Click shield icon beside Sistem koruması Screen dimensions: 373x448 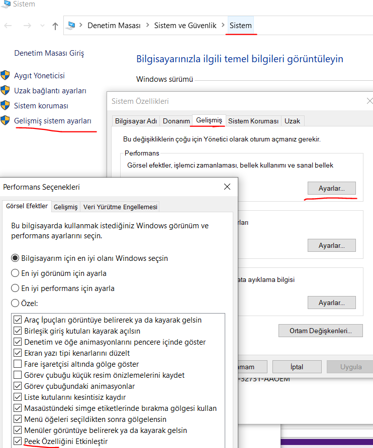coord(5,105)
